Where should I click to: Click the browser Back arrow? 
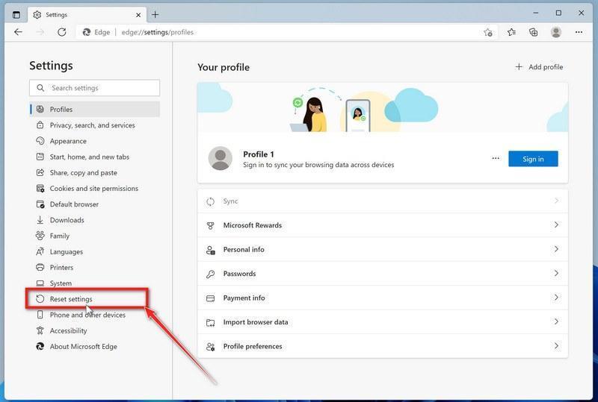[x=18, y=32]
